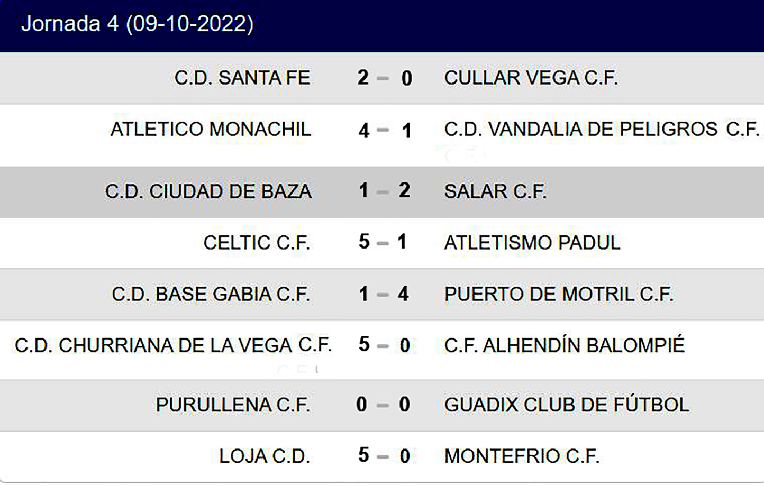Image resolution: width=764 pixels, height=486 pixels.
Task: Open C.D. VANDALIA DE PELIGROS C.F. team
Action: click(x=602, y=130)
